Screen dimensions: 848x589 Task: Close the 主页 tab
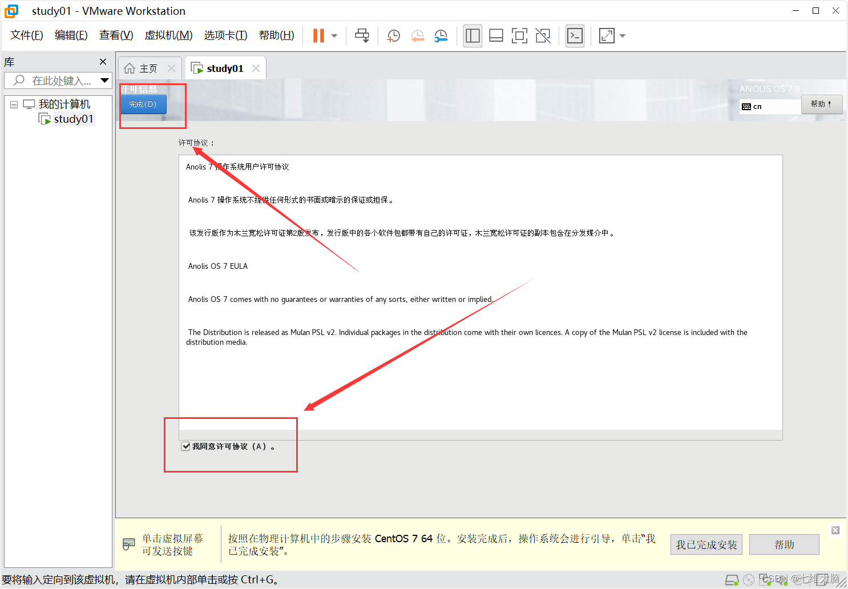pos(171,68)
